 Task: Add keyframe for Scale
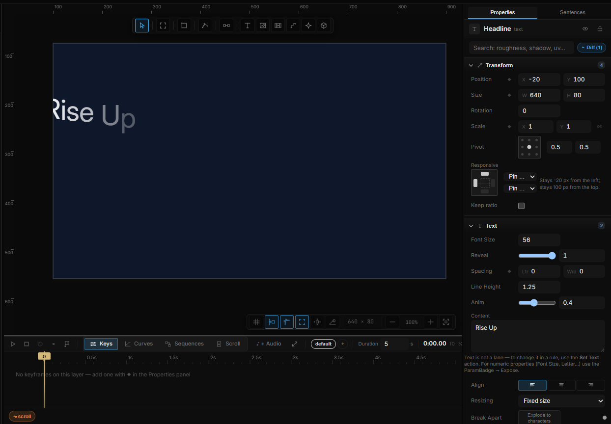(x=509, y=127)
